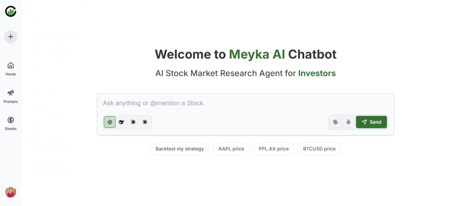Choose the 'AAPL price' suggestion chip
The image size is (464, 206).
(x=231, y=149)
